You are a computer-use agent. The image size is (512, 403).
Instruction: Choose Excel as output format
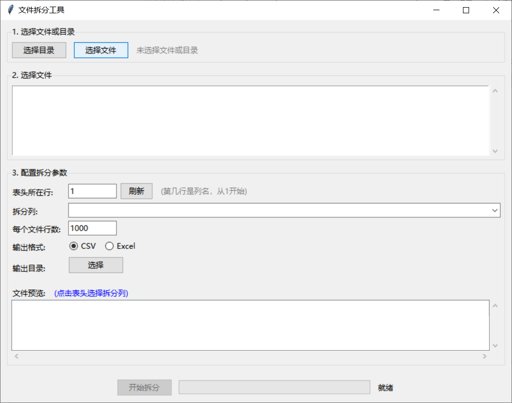coord(109,246)
